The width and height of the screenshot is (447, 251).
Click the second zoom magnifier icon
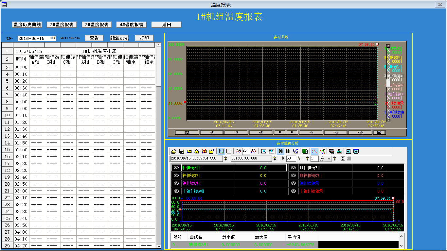coord(271,151)
